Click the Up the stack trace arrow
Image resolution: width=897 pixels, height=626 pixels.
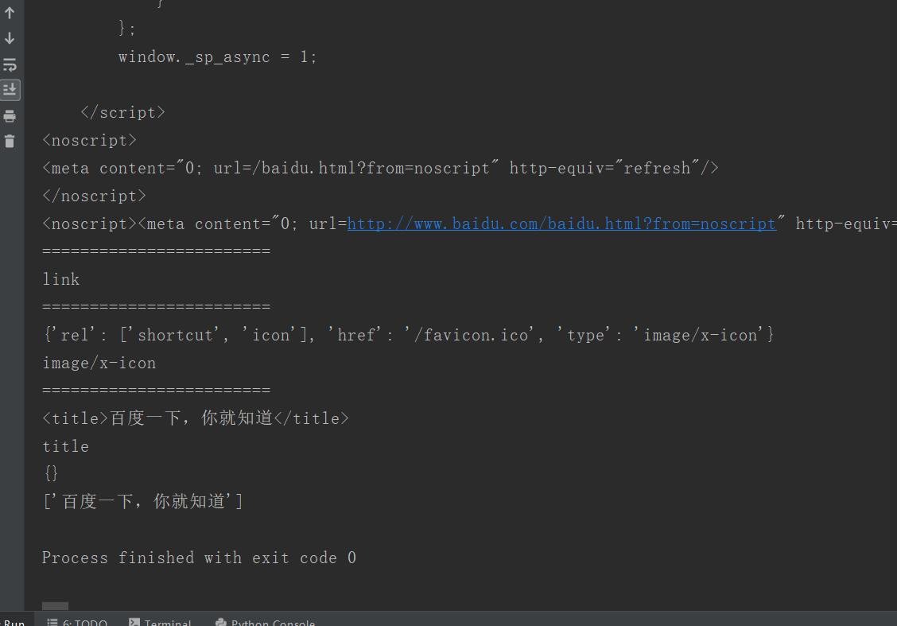click(10, 13)
